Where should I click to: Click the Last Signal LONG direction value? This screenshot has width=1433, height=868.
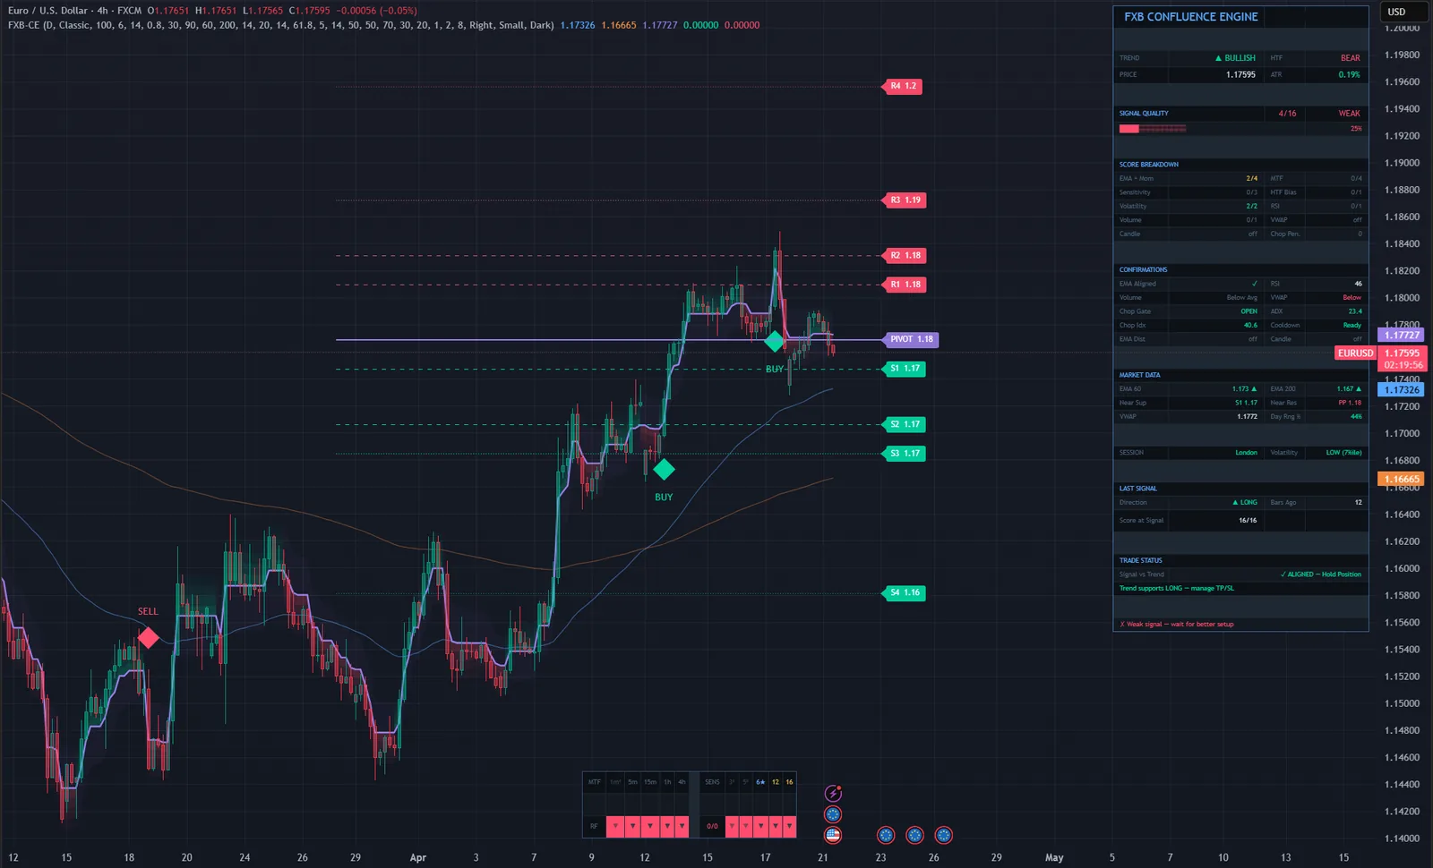point(1245,503)
